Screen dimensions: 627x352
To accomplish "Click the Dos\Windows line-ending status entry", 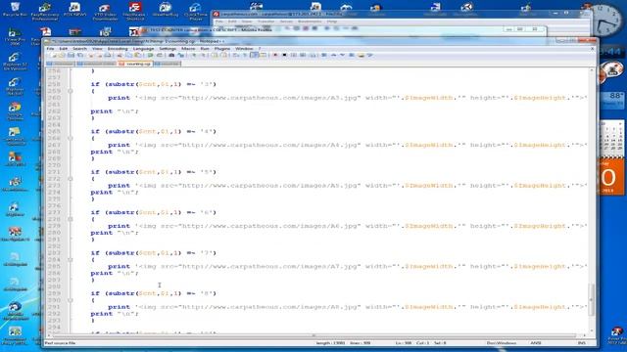I will coord(502,343).
